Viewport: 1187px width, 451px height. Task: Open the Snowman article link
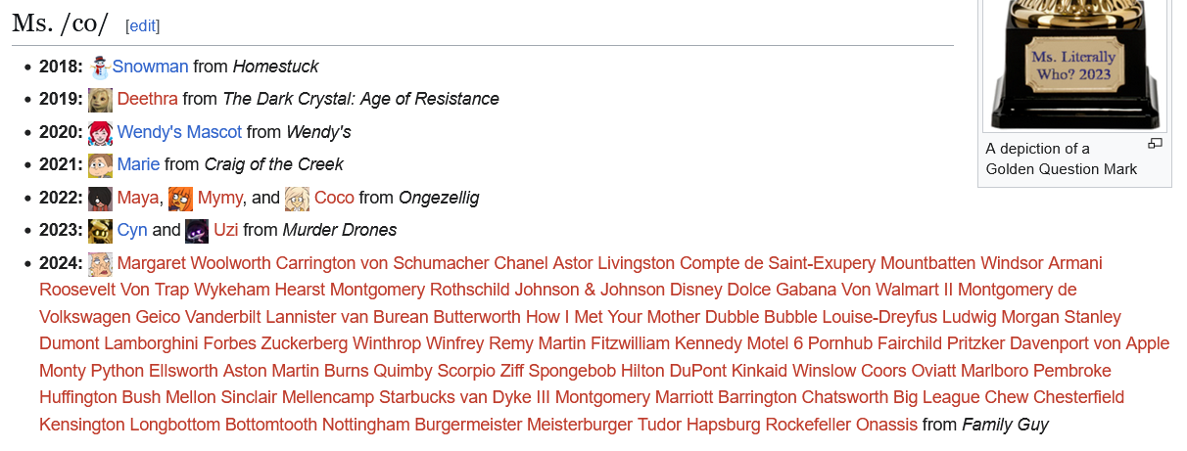pyautogui.click(x=150, y=67)
